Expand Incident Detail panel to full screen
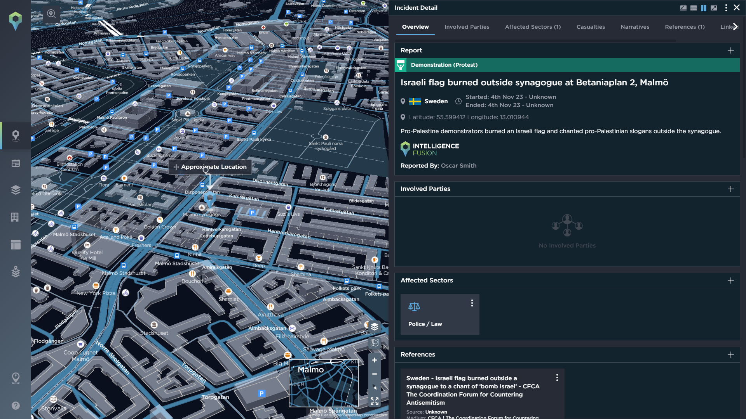Image resolution: width=746 pixels, height=419 pixels. (x=714, y=8)
